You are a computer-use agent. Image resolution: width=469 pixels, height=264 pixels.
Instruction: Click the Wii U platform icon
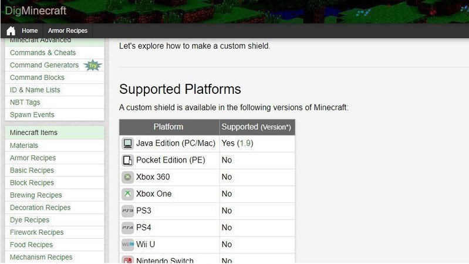(x=128, y=245)
